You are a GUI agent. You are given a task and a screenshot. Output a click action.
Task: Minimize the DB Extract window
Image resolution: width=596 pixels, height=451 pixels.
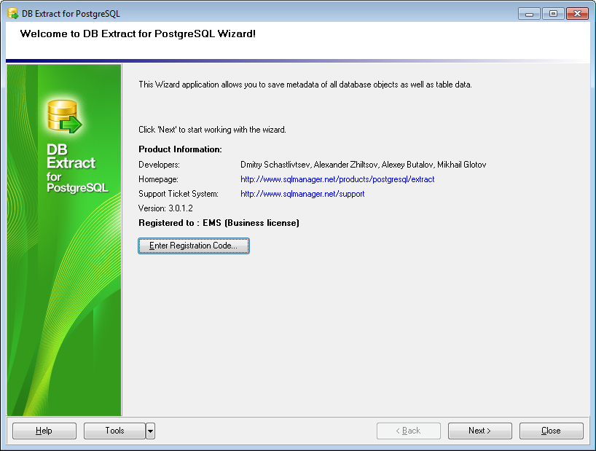click(529, 14)
